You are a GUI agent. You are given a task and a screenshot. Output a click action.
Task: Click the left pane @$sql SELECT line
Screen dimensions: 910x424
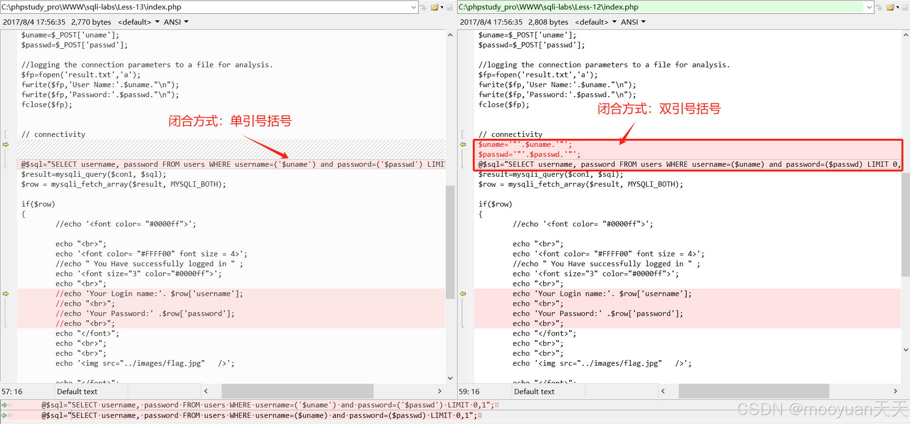click(231, 164)
